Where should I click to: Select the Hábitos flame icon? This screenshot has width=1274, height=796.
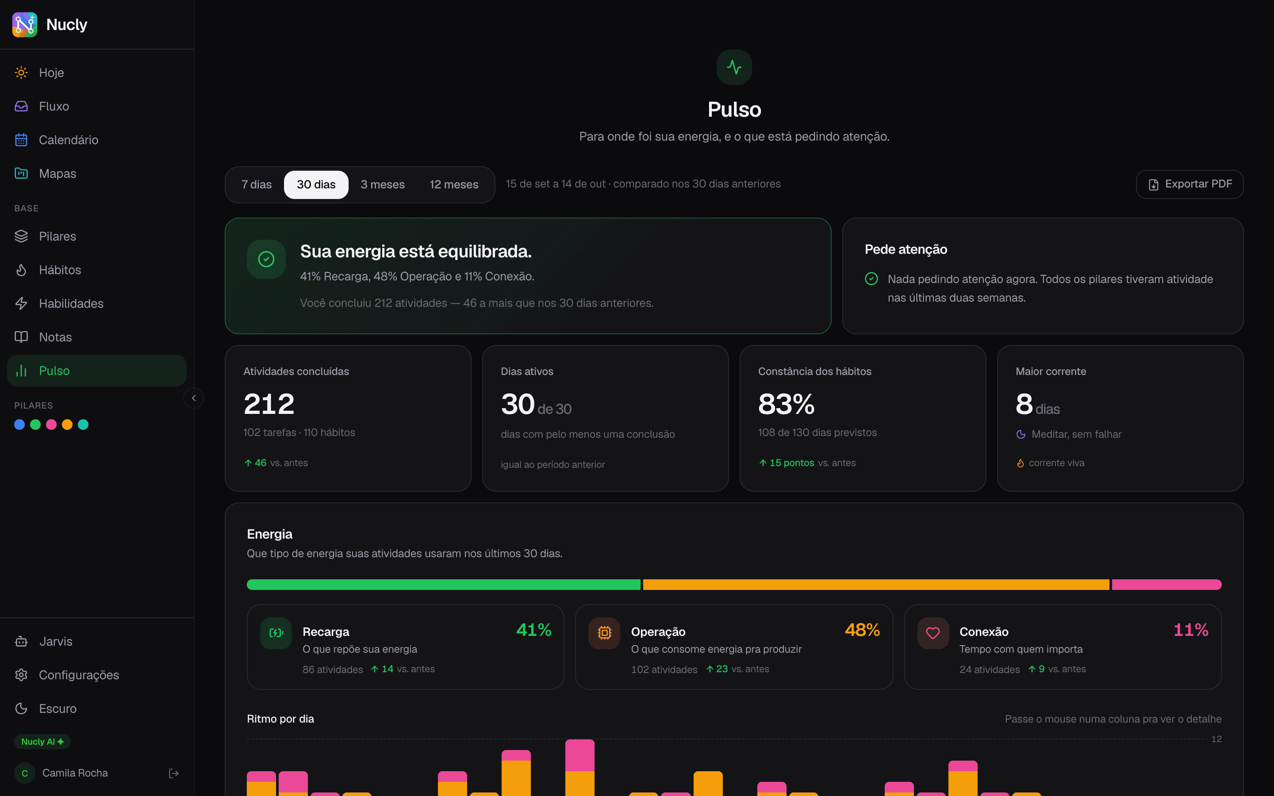(21, 270)
